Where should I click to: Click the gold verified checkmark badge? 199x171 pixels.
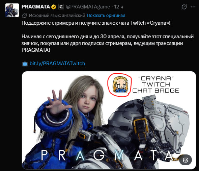tap(54, 7)
